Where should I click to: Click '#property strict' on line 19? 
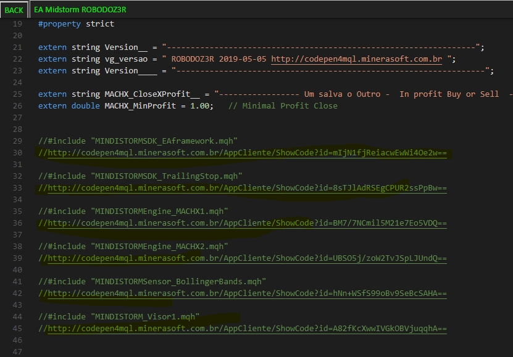76,24
